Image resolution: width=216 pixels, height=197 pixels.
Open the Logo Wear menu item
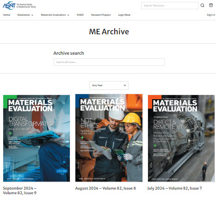tap(124, 15)
